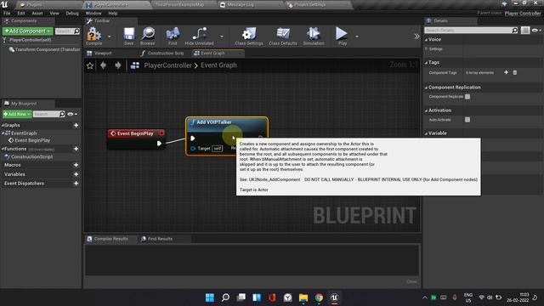Start Simulation from the toolbar
The width and height of the screenshot is (544, 306).
pyautogui.click(x=314, y=36)
